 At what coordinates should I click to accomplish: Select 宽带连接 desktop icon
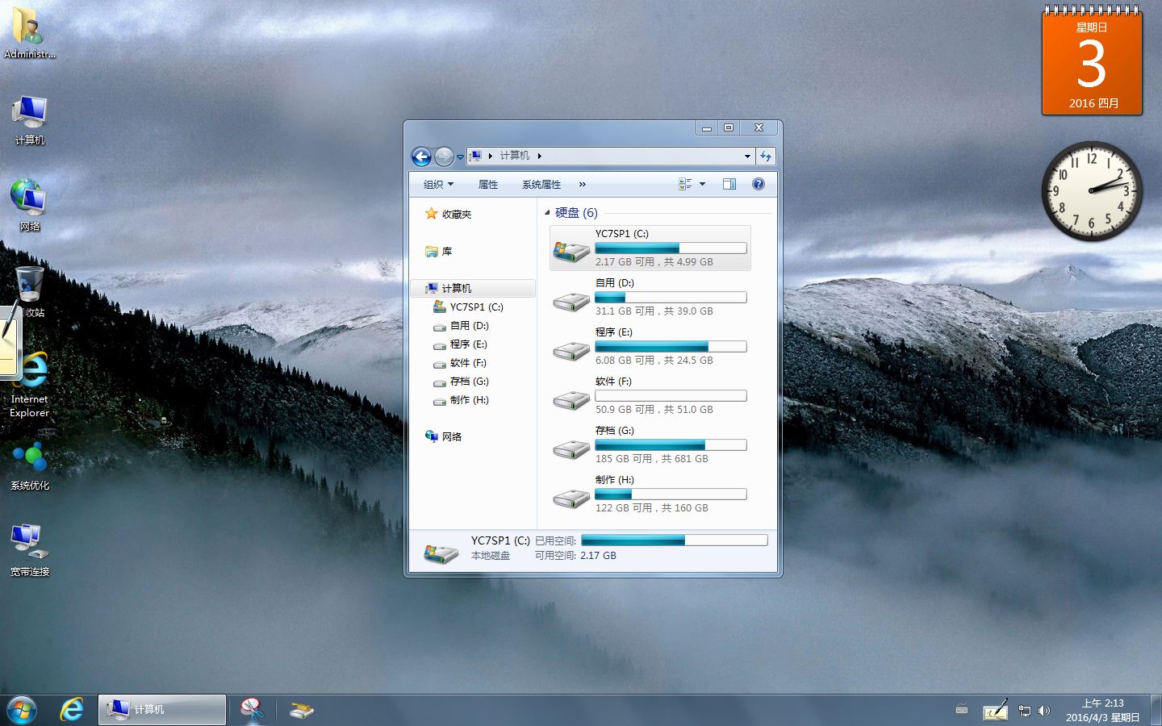[x=30, y=551]
